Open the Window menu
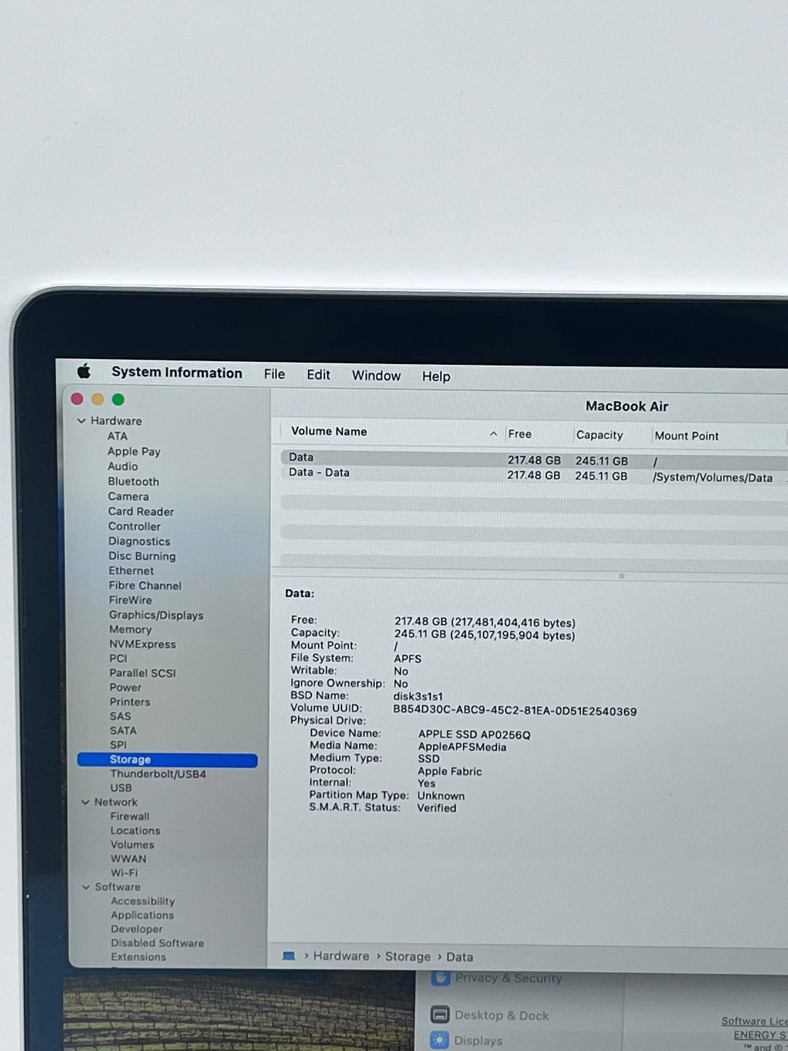This screenshot has width=788, height=1051. click(x=376, y=376)
